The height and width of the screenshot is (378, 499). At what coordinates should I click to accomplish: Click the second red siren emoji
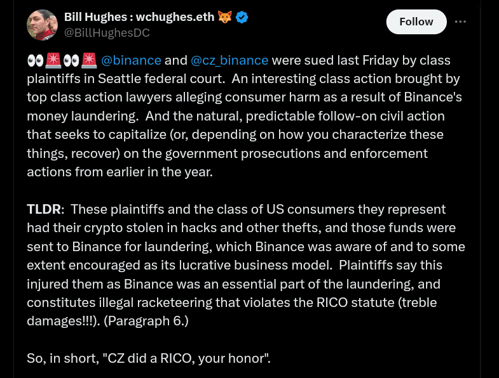(x=89, y=60)
